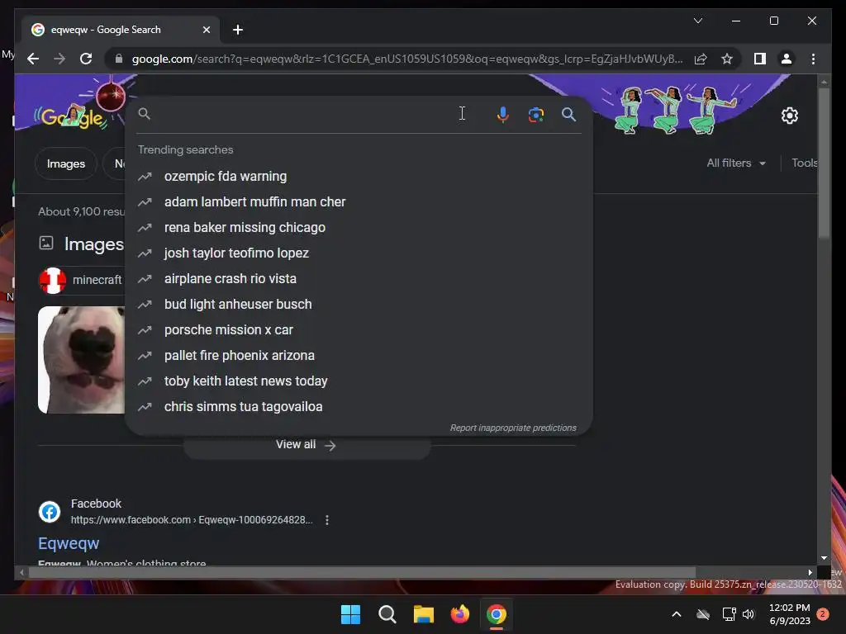Screen dimensions: 846x634
Task: Open the dog image thumbnail
Action: click(x=81, y=360)
